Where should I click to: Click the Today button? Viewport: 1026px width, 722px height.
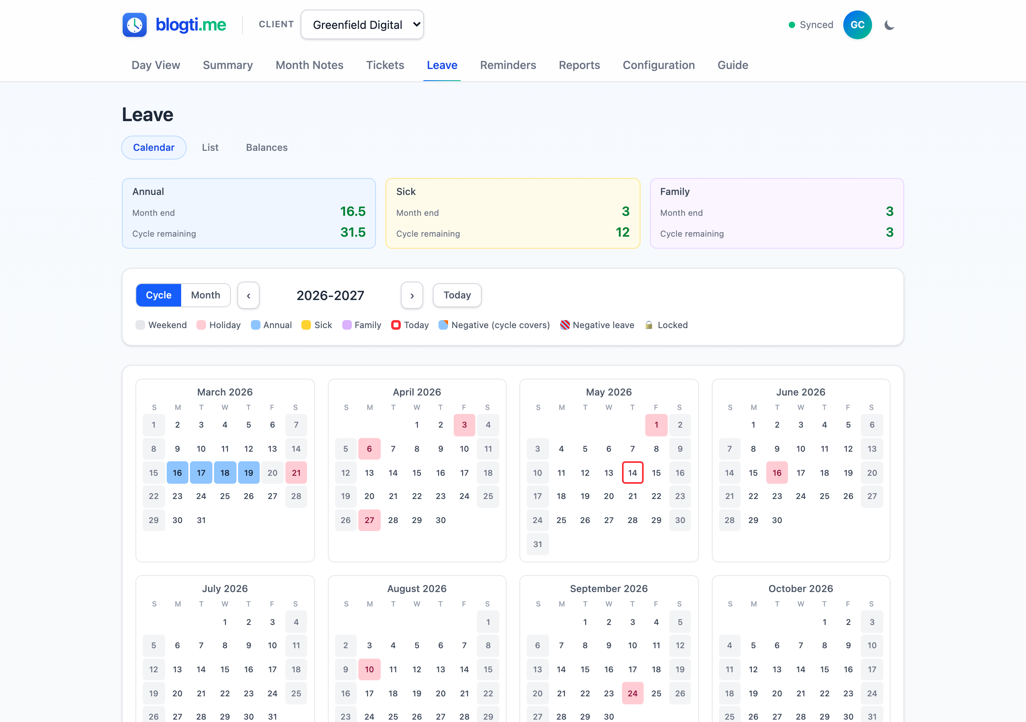point(457,295)
